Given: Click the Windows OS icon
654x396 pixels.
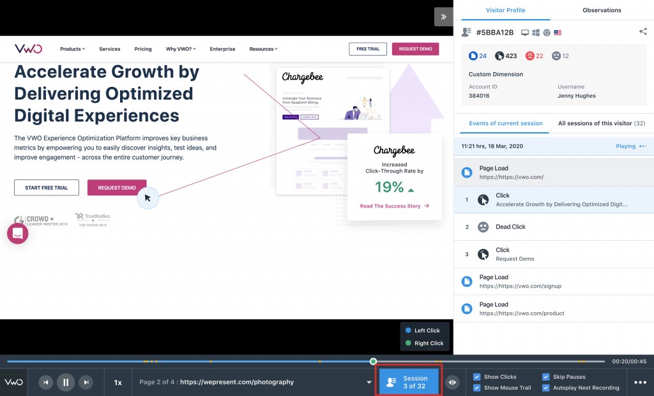Looking at the screenshot, I should (536, 33).
